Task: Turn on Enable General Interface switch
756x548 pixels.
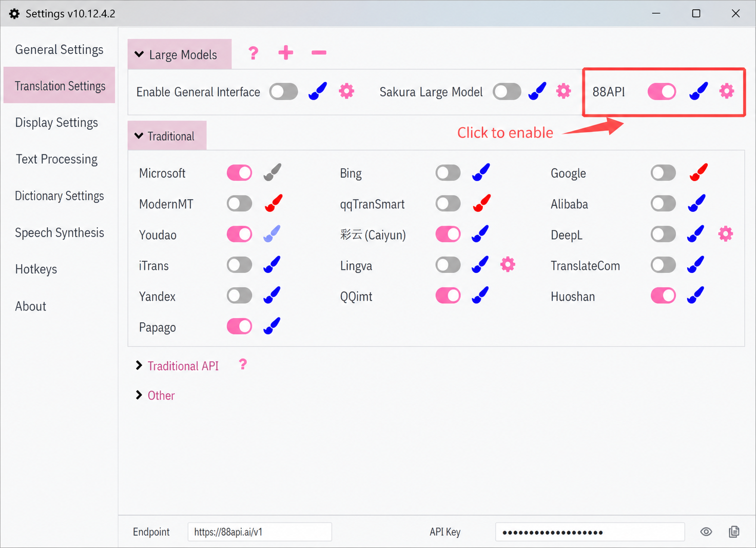Action: (284, 92)
